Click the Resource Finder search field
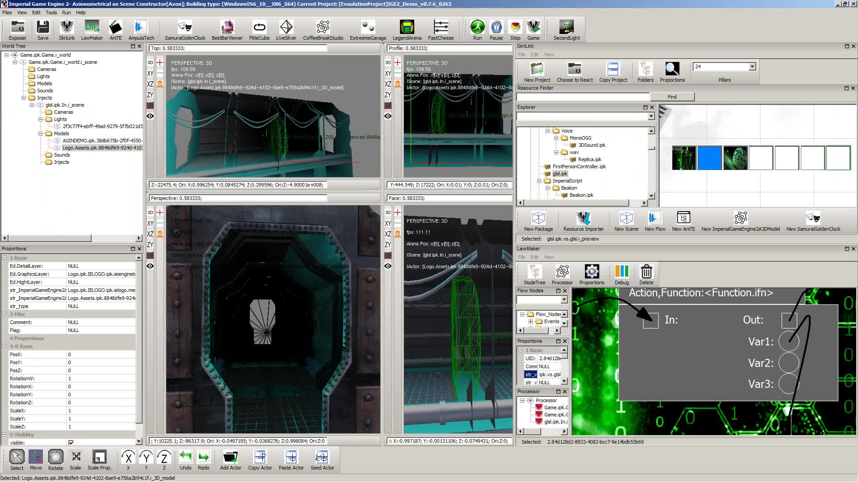 (583, 97)
